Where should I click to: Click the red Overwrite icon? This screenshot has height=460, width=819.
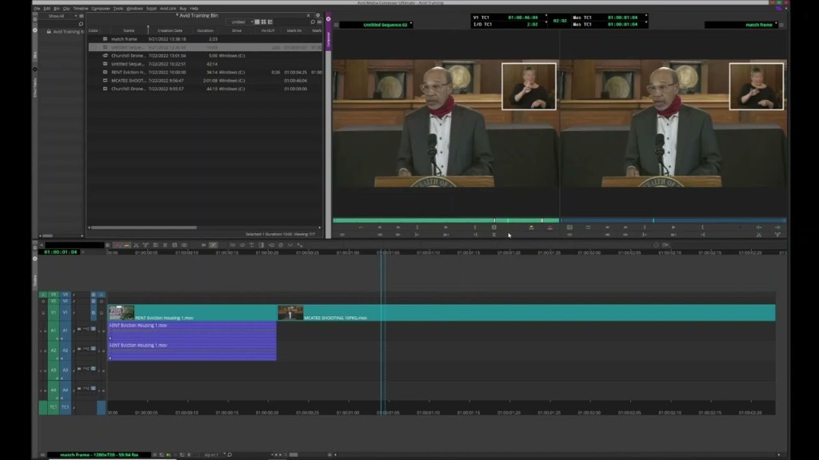point(550,228)
